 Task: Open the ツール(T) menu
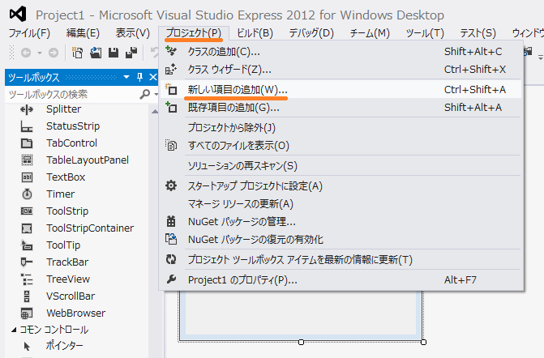tap(425, 33)
